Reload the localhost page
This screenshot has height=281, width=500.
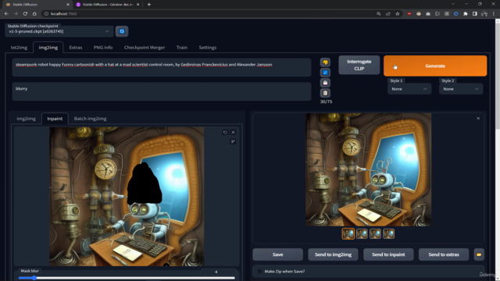click(x=25, y=14)
